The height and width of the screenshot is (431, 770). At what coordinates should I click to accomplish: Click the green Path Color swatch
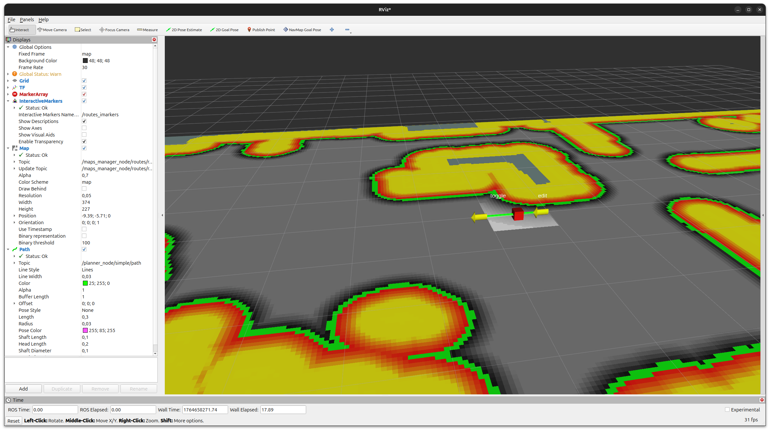pyautogui.click(x=85, y=283)
